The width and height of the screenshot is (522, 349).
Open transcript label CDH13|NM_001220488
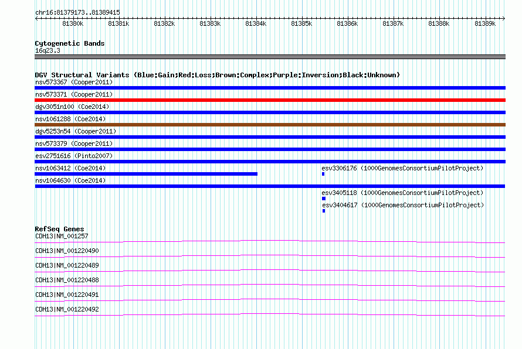[x=67, y=280]
